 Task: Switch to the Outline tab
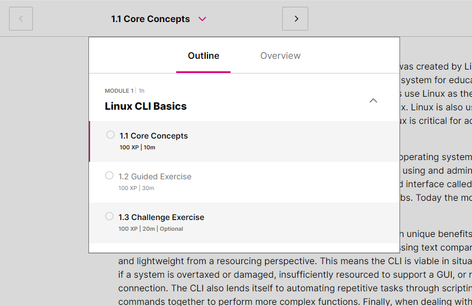(203, 55)
